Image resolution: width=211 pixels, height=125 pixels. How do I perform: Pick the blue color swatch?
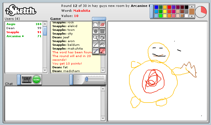[x=156, y=7]
